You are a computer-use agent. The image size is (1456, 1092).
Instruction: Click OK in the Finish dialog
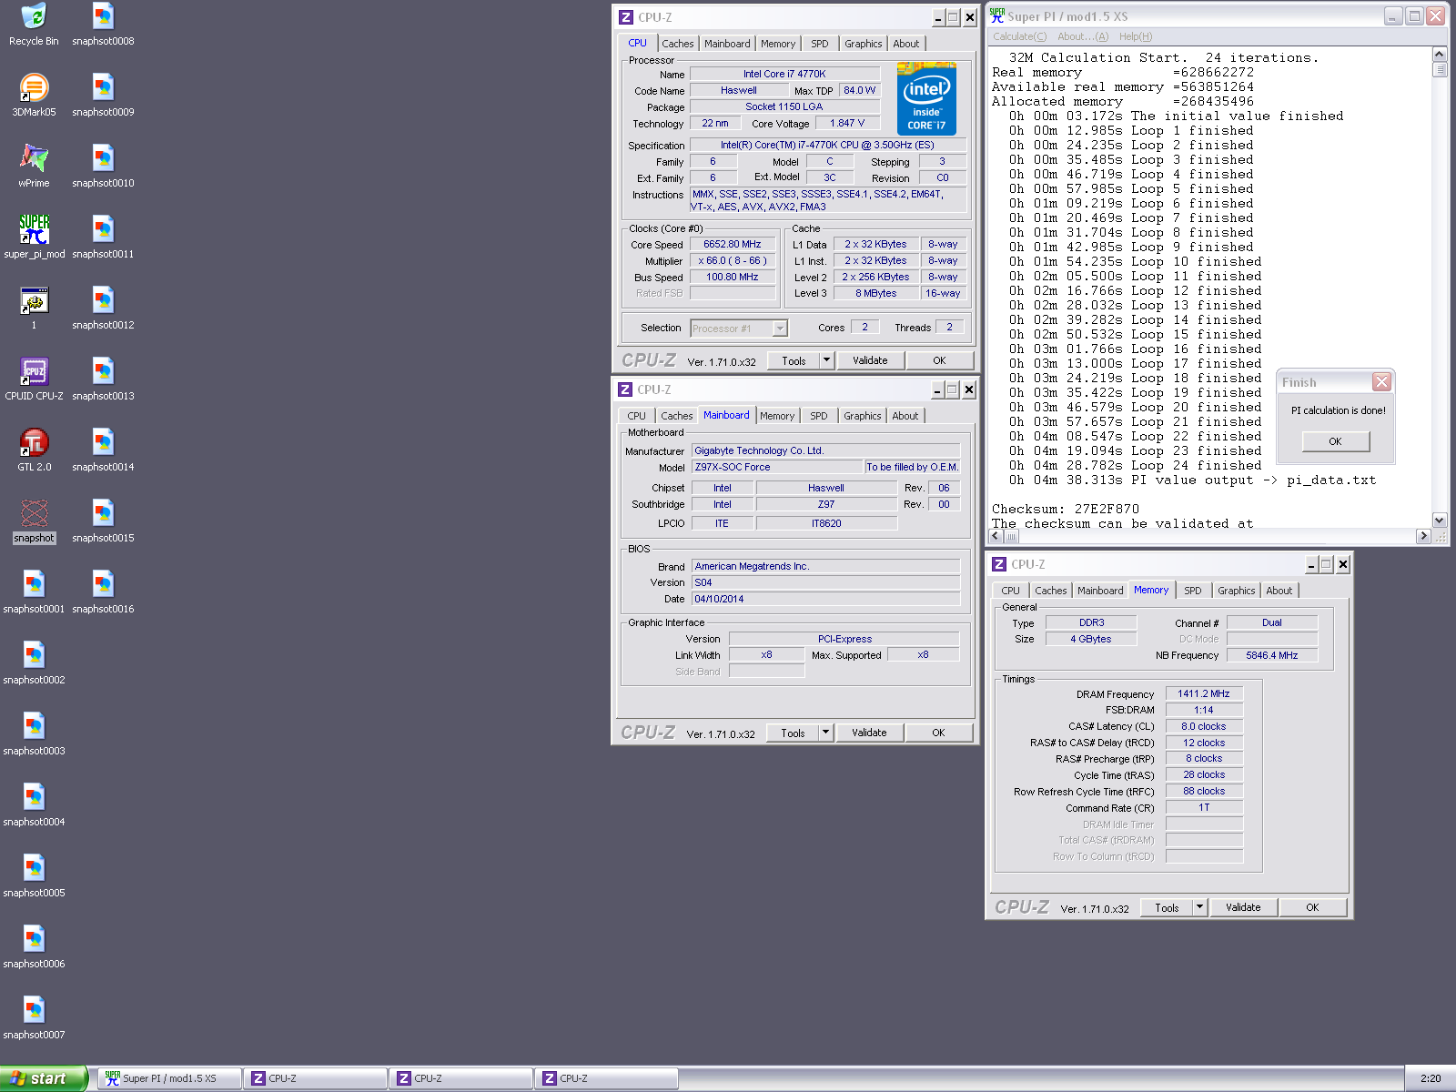(1335, 441)
